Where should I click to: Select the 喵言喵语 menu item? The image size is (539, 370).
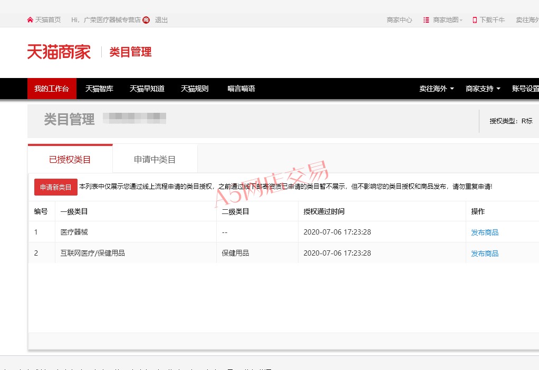click(x=242, y=89)
